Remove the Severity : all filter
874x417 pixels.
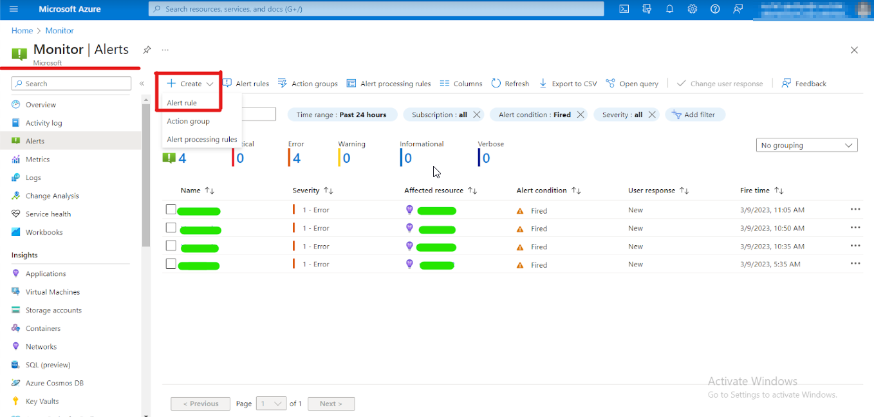652,115
